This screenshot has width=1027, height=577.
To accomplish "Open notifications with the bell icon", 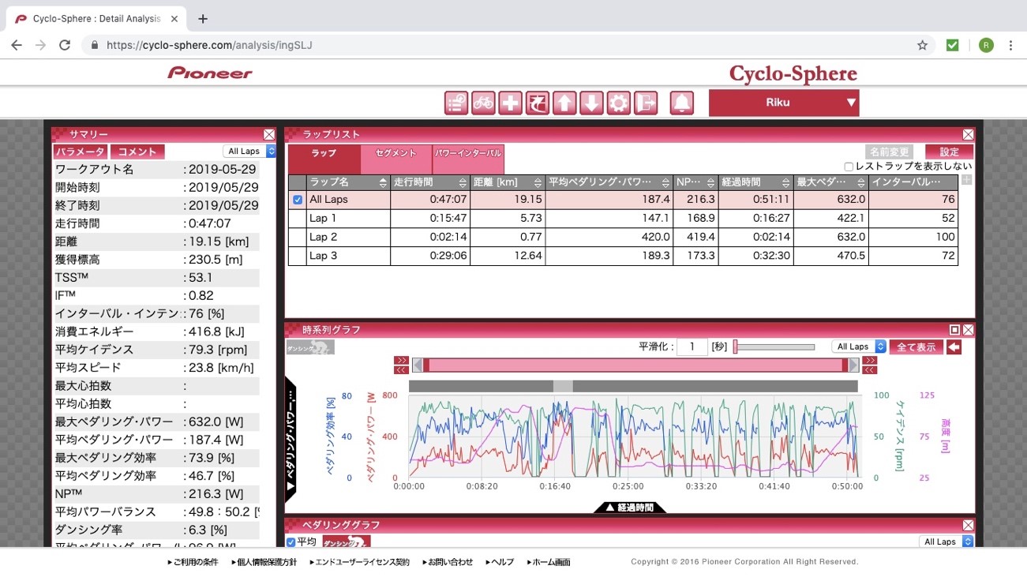I will click(x=682, y=103).
